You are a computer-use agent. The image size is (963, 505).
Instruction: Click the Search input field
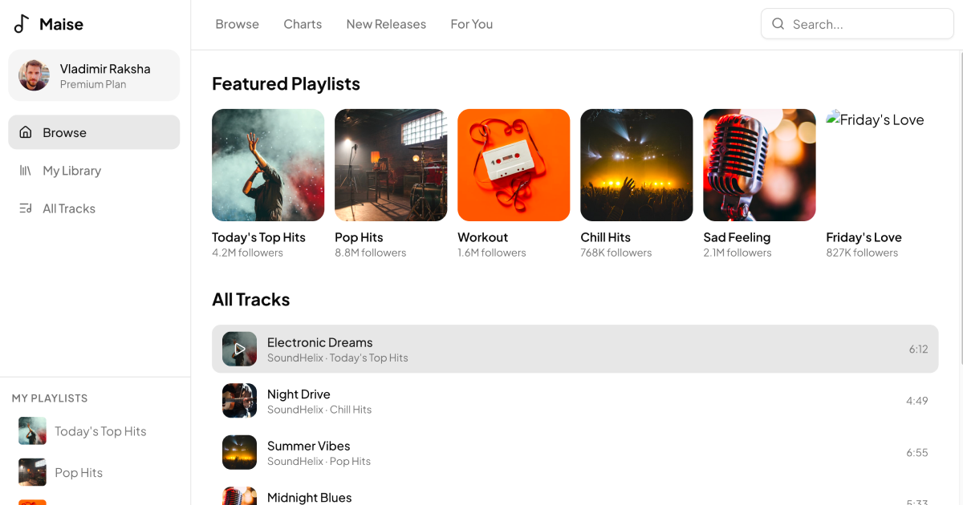[x=856, y=24]
